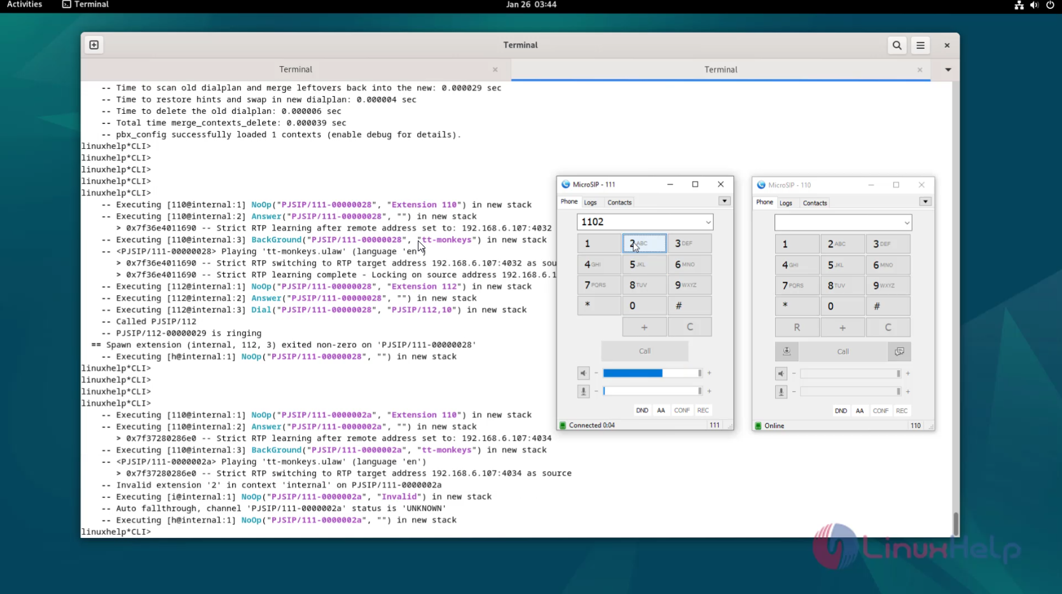1062x594 pixels.
Task: Open network status icon in top bar
Action: click(x=1019, y=4)
